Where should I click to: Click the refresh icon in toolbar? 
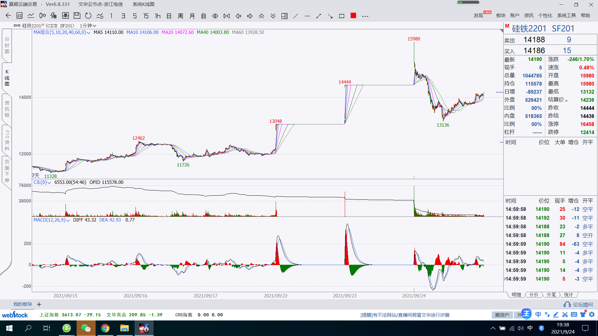[88, 16]
